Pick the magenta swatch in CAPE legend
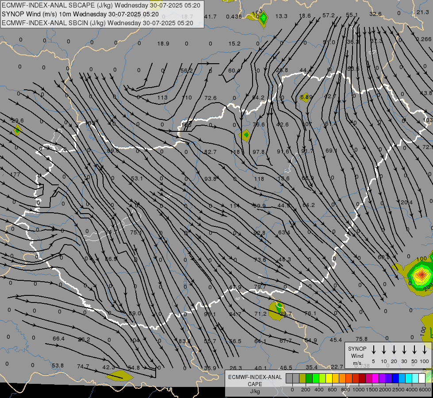 click(x=376, y=379)
